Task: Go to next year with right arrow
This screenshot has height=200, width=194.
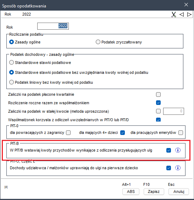Action: (x=189, y=14)
